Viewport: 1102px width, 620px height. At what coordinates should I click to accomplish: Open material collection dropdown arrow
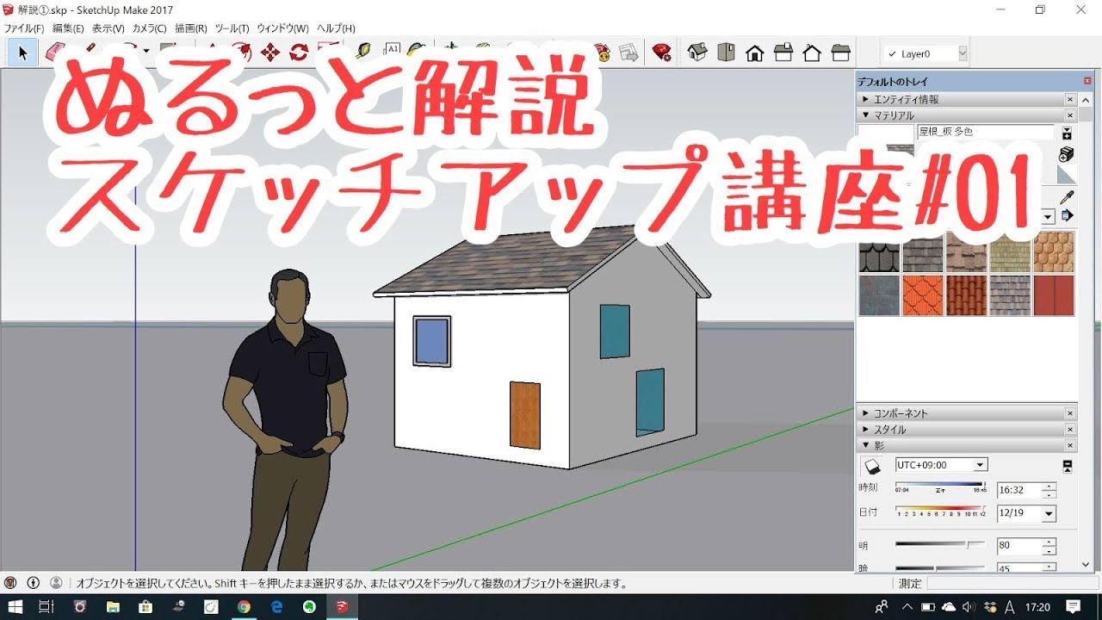click(1048, 216)
